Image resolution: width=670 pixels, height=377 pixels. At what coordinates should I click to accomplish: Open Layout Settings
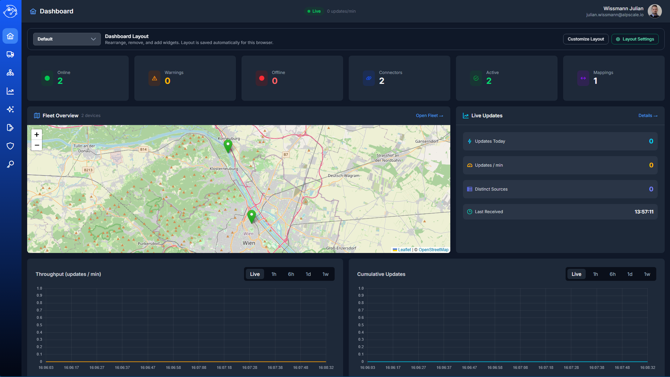coord(635,39)
